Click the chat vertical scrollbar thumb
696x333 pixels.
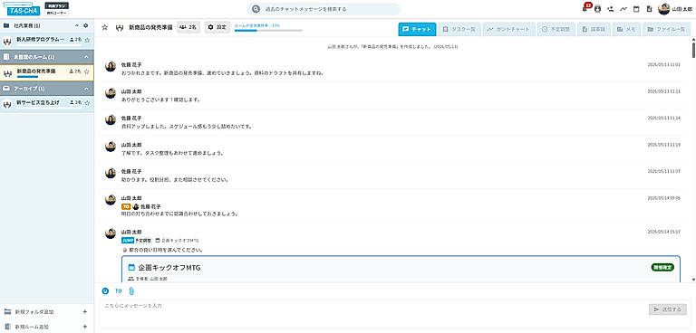tap(693, 49)
